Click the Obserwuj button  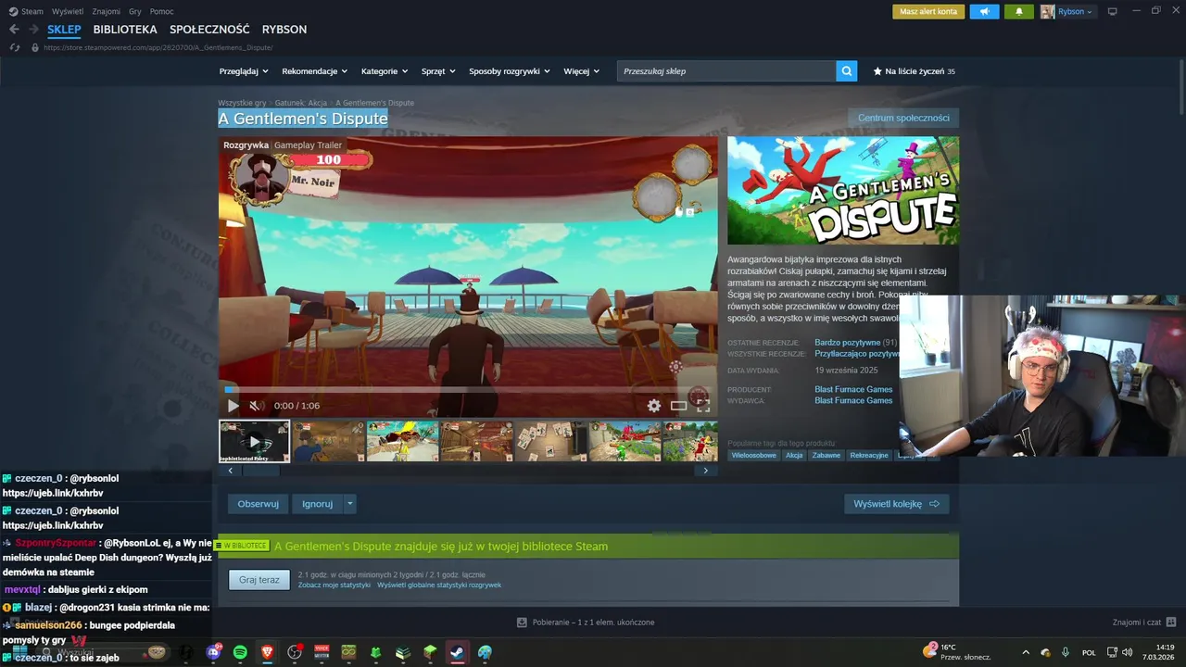point(259,504)
